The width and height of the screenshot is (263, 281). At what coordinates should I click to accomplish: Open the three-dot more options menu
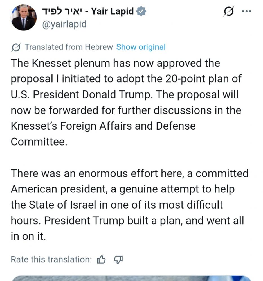246,11
